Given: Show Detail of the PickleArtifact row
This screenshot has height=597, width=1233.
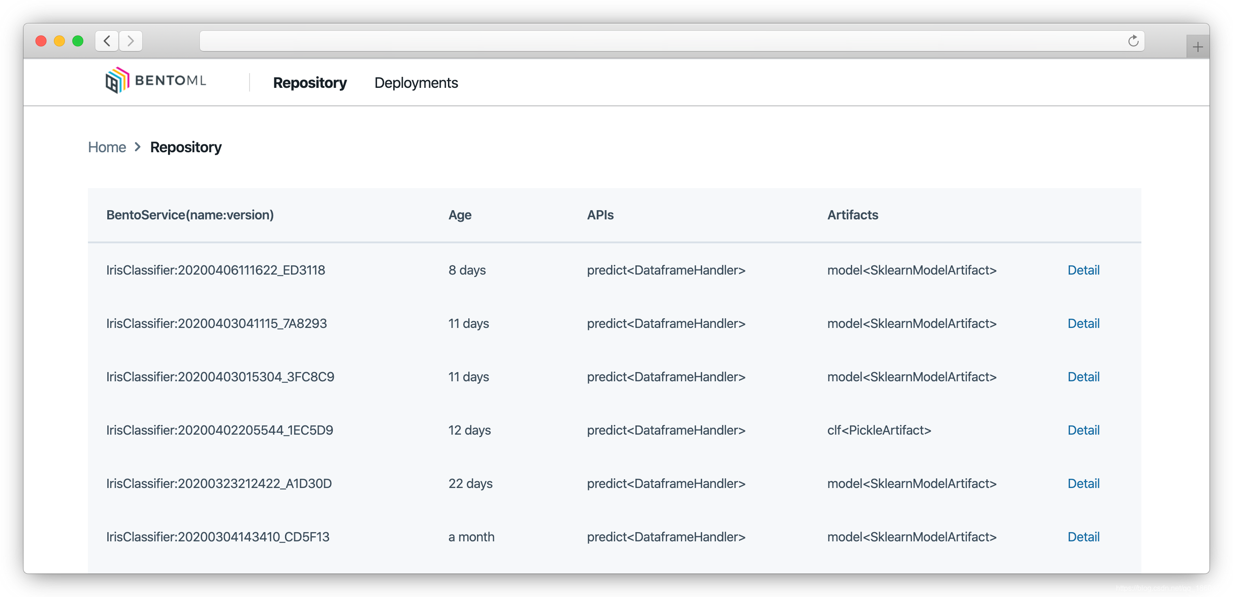Looking at the screenshot, I should pos(1083,430).
